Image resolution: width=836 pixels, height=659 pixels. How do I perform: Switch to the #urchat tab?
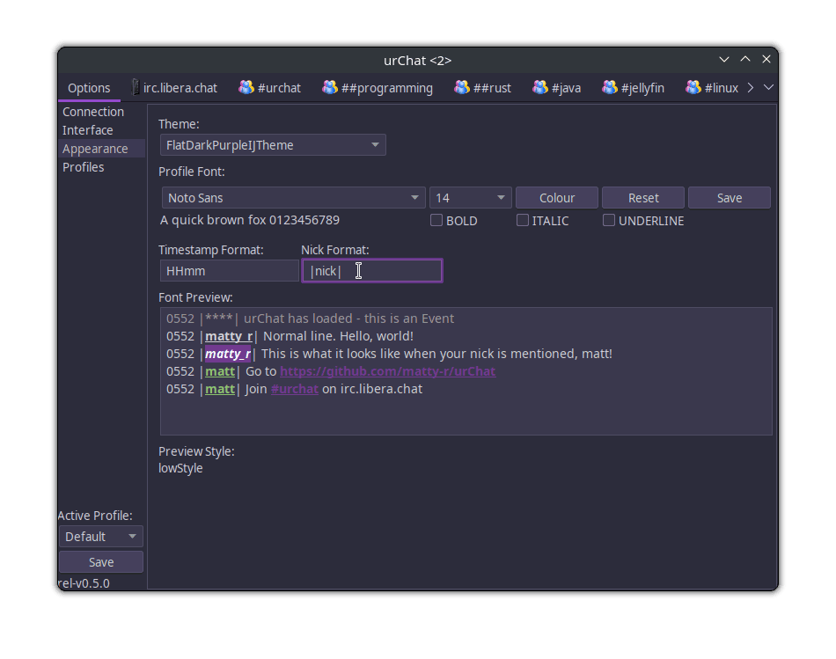click(x=270, y=88)
